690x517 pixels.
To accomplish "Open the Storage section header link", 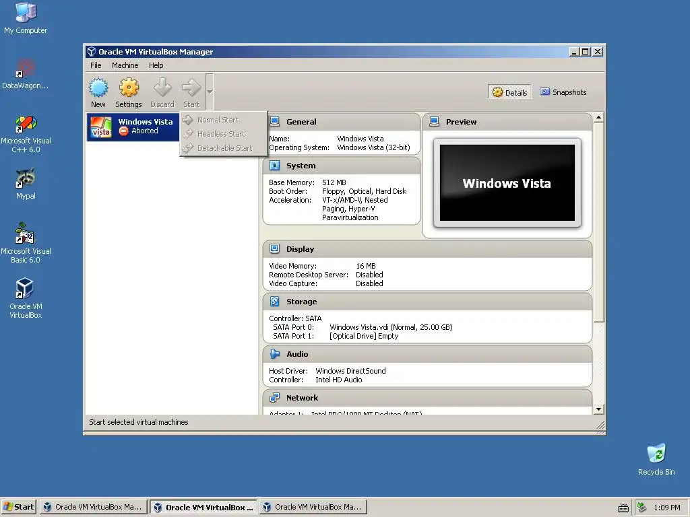I will point(301,302).
